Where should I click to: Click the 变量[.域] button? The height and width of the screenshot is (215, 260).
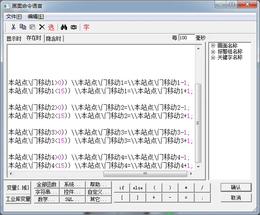(18, 188)
